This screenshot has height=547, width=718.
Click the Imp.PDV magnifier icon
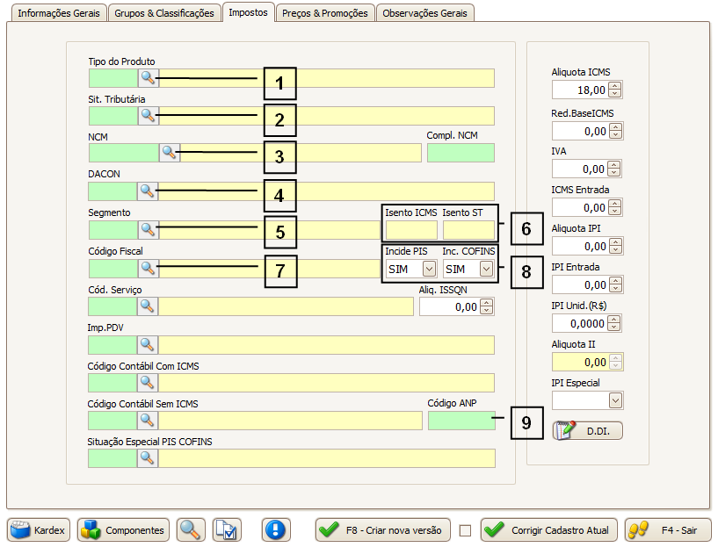148,344
